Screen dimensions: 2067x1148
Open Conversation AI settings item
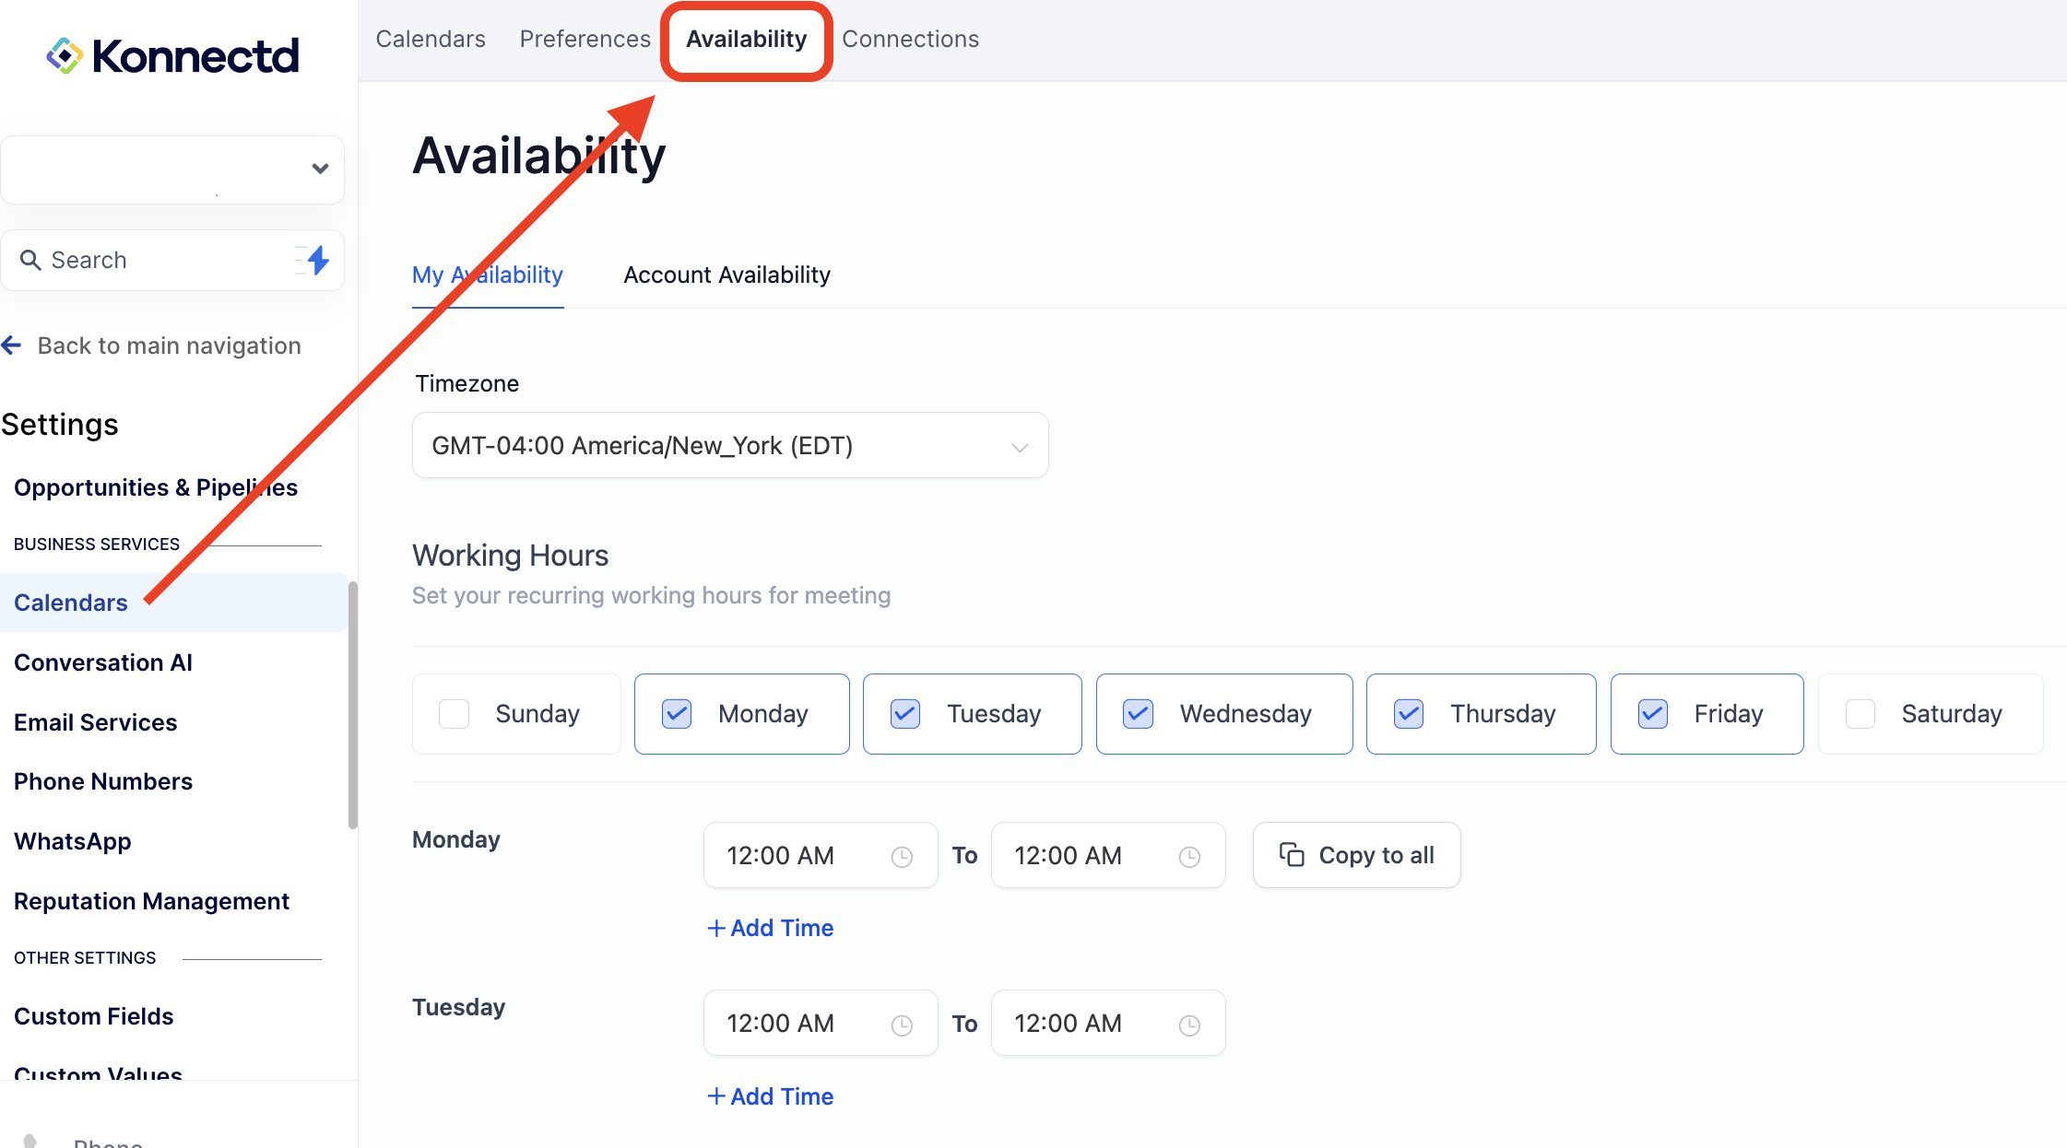coord(103,663)
